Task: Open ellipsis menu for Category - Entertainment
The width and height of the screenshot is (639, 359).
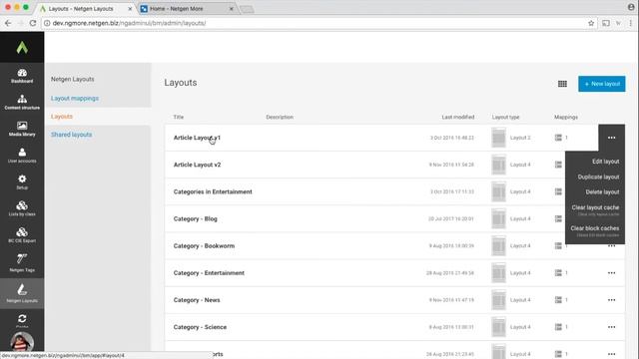Action: (611, 273)
